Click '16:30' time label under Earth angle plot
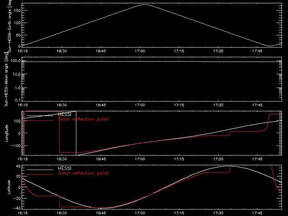This screenshot has height=216, width=288. coord(62,51)
